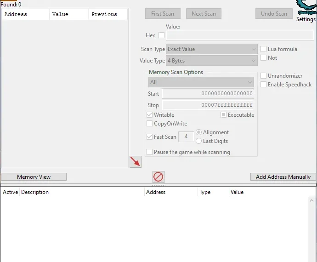Open the Memory View window
This screenshot has height=262, width=317.
click(34, 177)
